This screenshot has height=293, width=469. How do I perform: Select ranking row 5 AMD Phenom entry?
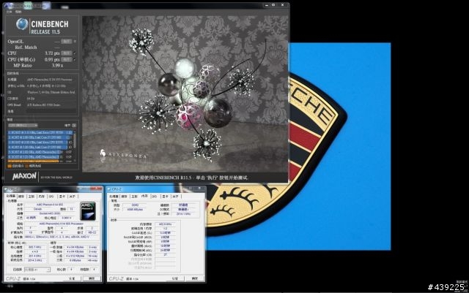pos(40,152)
